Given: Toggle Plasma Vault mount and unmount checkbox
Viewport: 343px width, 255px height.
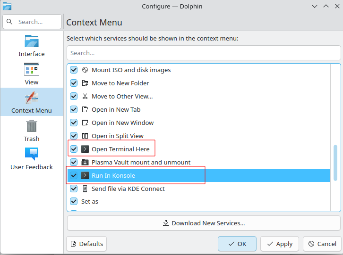Looking at the screenshot, I should coord(74,162).
